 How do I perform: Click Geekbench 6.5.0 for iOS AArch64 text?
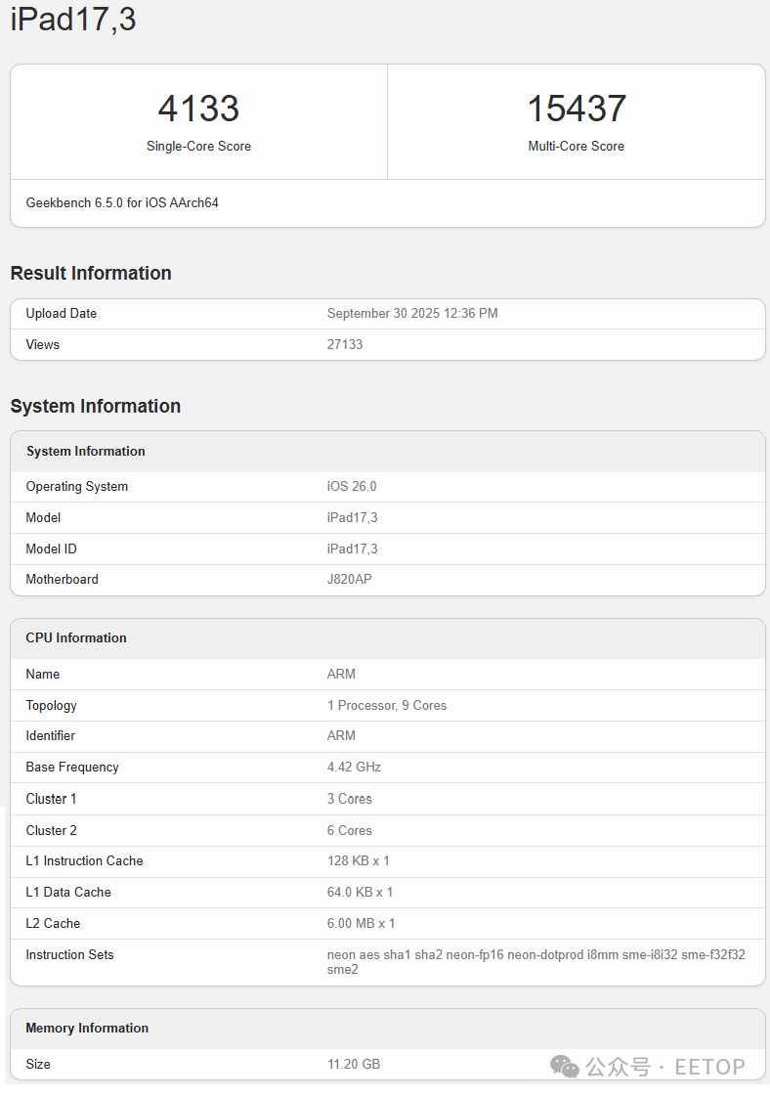(x=122, y=202)
